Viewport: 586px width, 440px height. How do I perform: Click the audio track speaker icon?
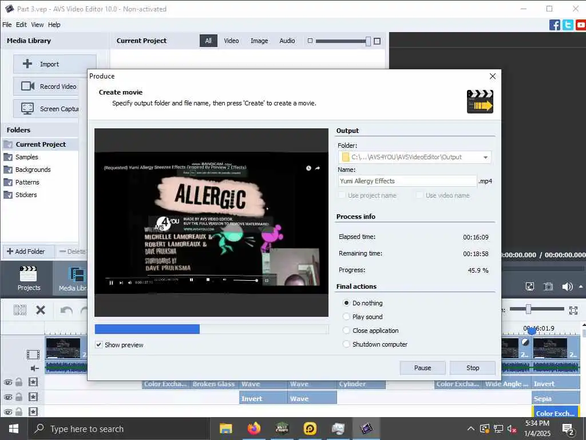point(35,368)
